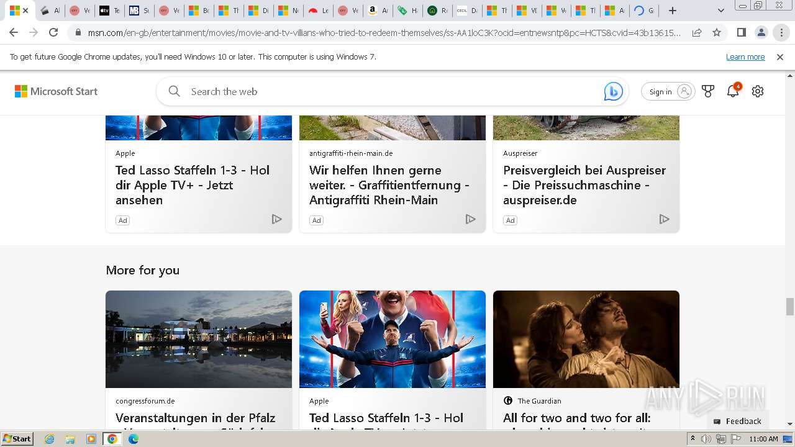The width and height of the screenshot is (795, 447).
Task: Open File Explorer from taskbar
Action: 70,439
